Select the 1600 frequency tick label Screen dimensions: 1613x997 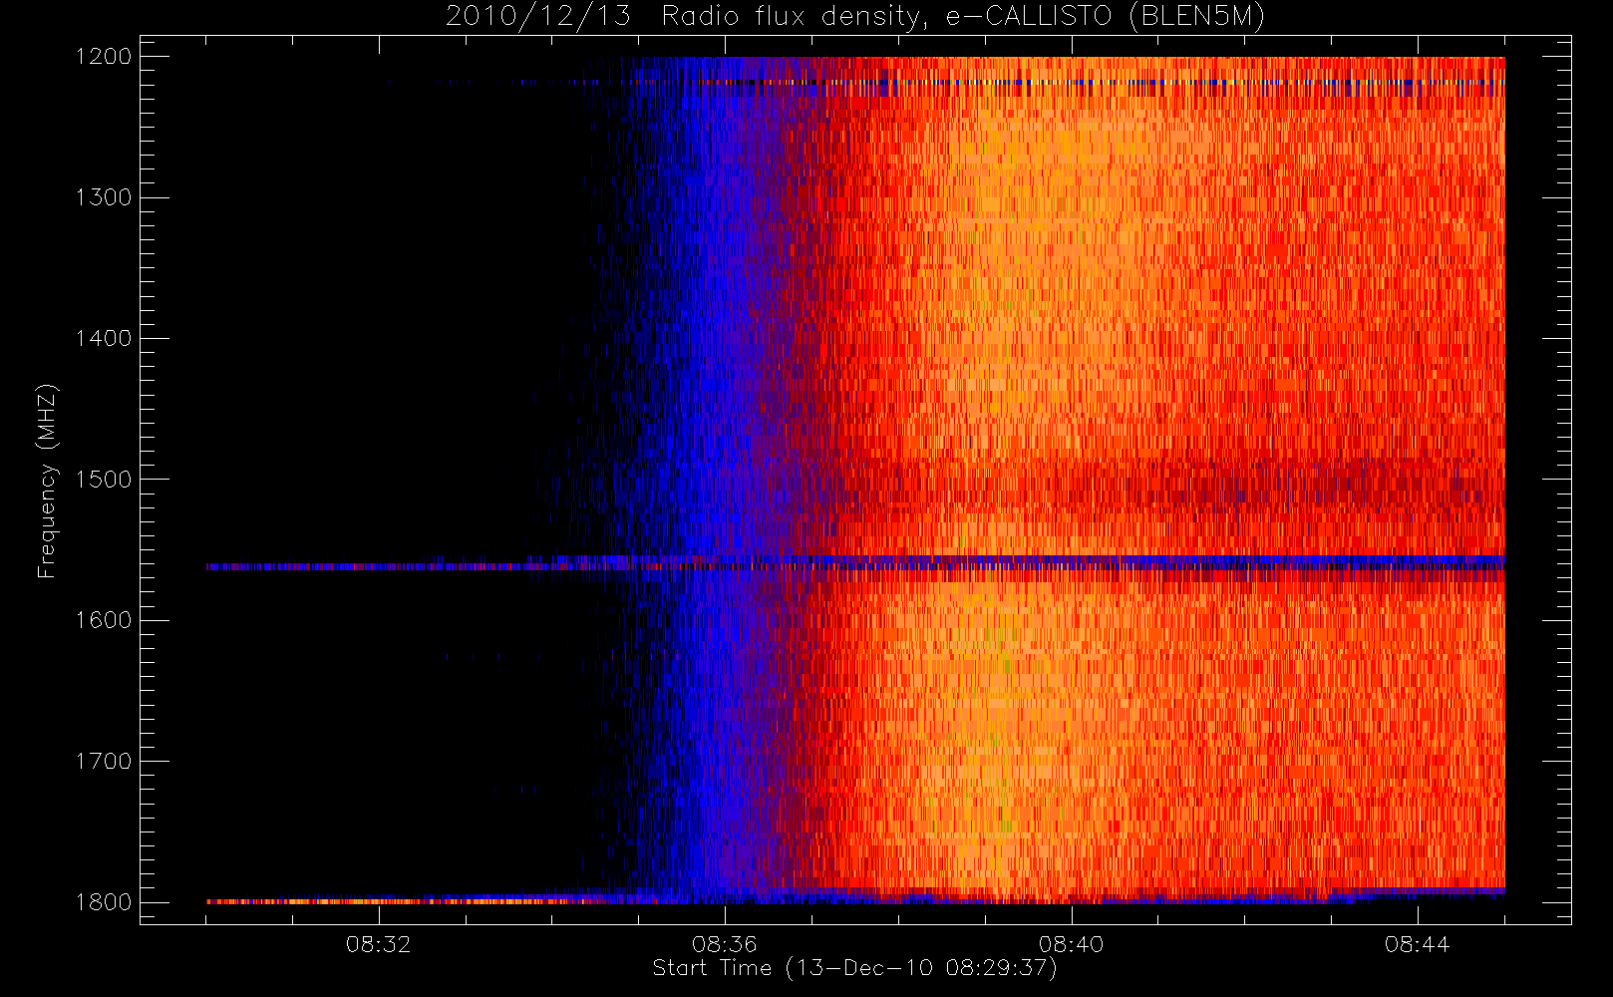pos(104,620)
